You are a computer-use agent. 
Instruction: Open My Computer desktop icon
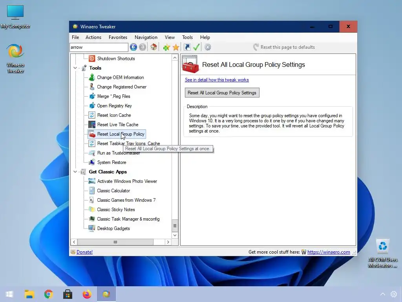point(15,17)
